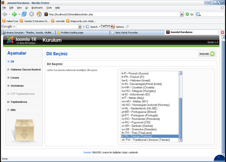Image resolution: width=226 pixels, height=162 pixels.
Task: Select pt-BR - Portuguese (Brasil) option
Action: click(150, 112)
